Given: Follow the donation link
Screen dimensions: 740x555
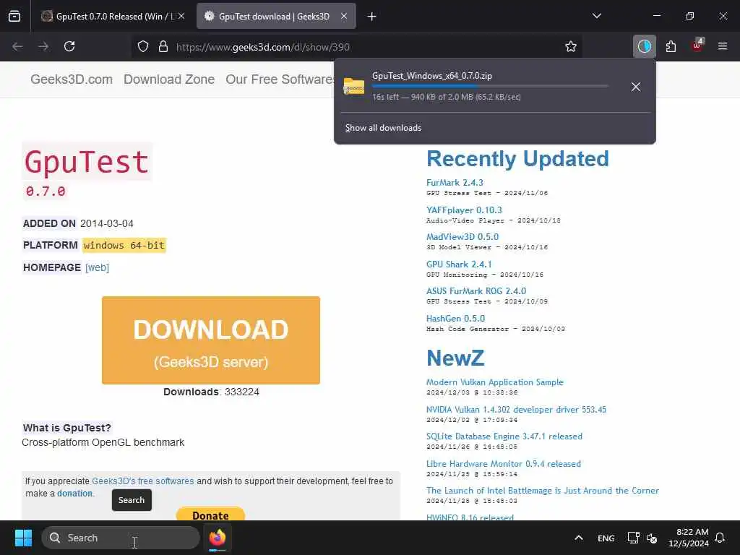Looking at the screenshot, I should click(74, 493).
